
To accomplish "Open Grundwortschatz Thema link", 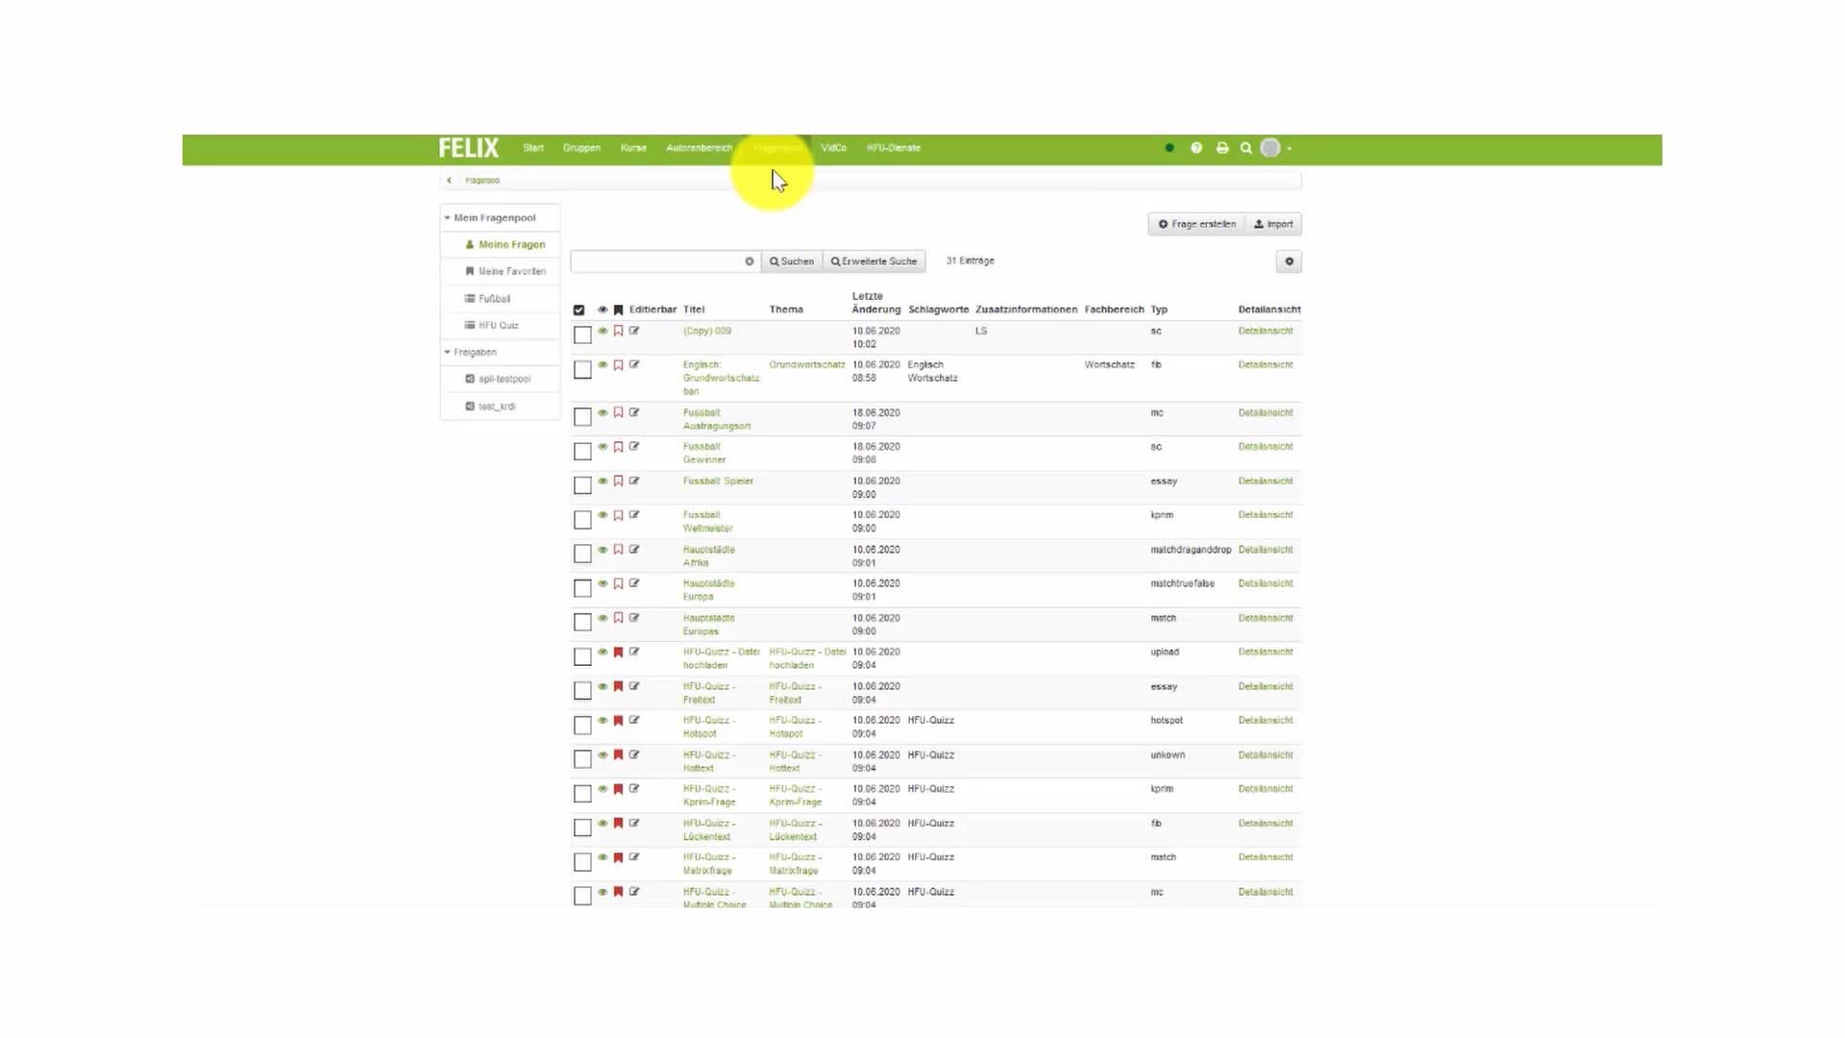I will [807, 365].
